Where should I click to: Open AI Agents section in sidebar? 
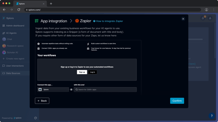[x=11, y=33]
